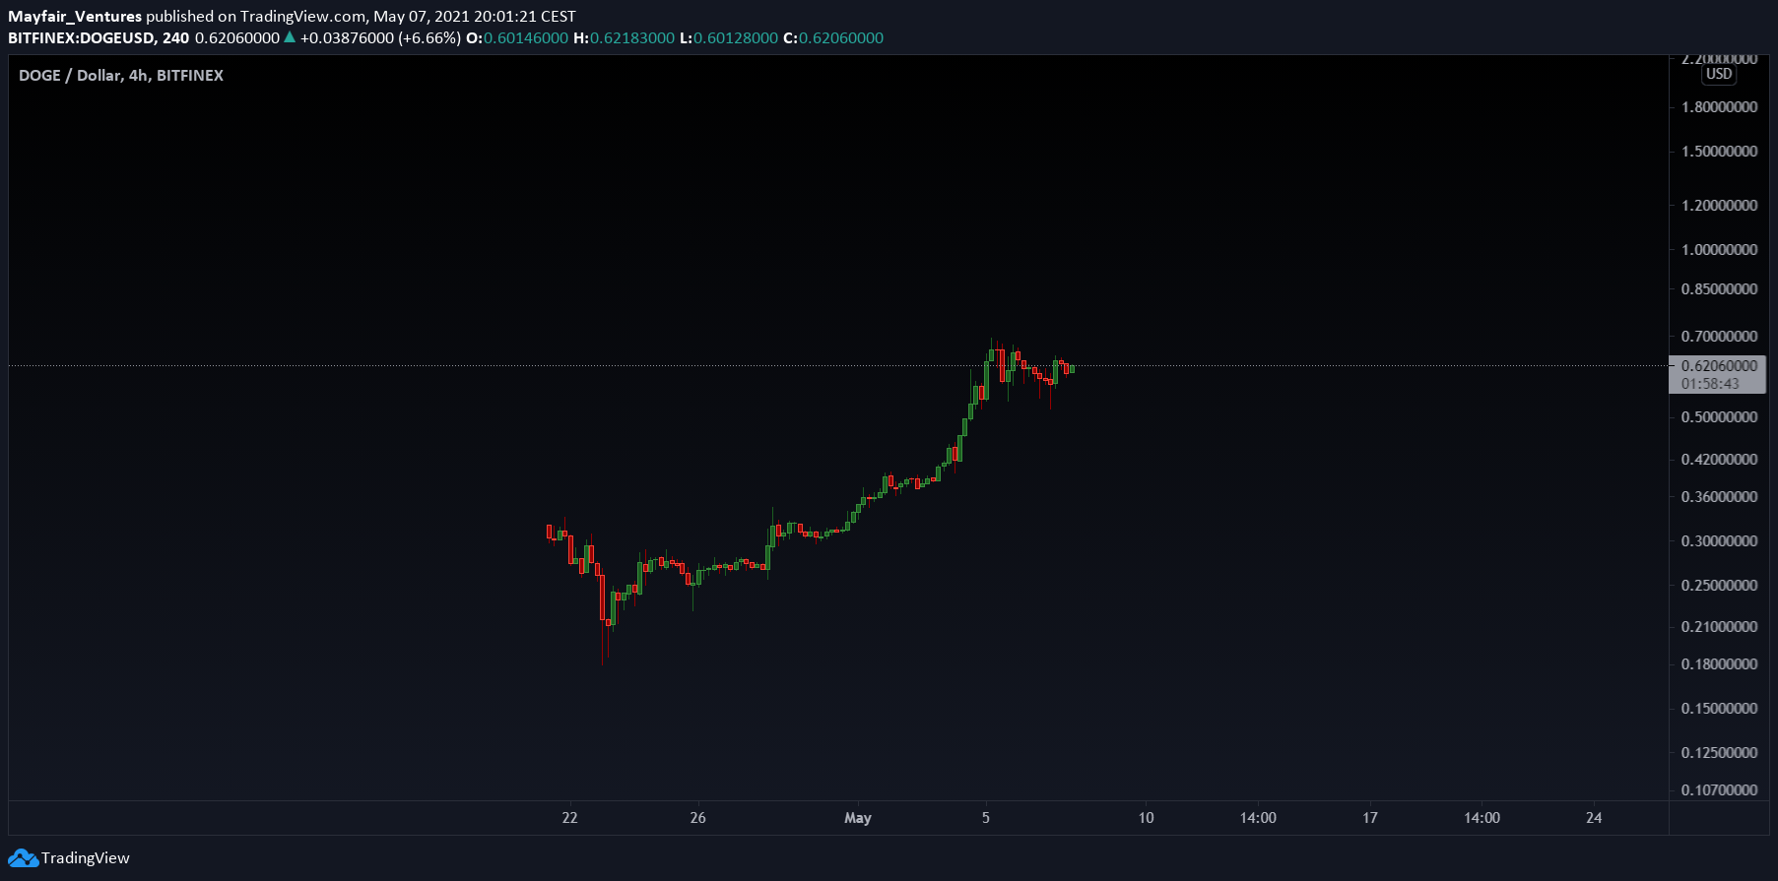This screenshot has height=881, width=1778.
Task: Select the Mayfair_Ventures author name
Action: (75, 16)
